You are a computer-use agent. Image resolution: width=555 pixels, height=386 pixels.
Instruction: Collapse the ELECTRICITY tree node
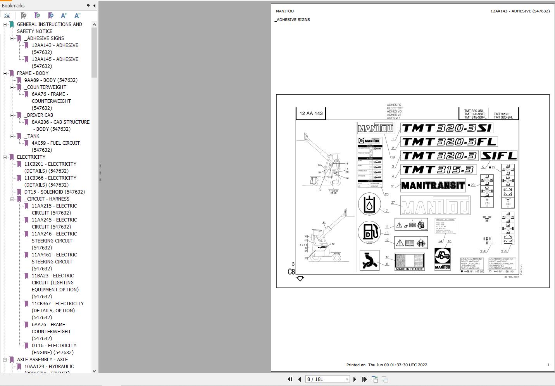(x=5, y=157)
